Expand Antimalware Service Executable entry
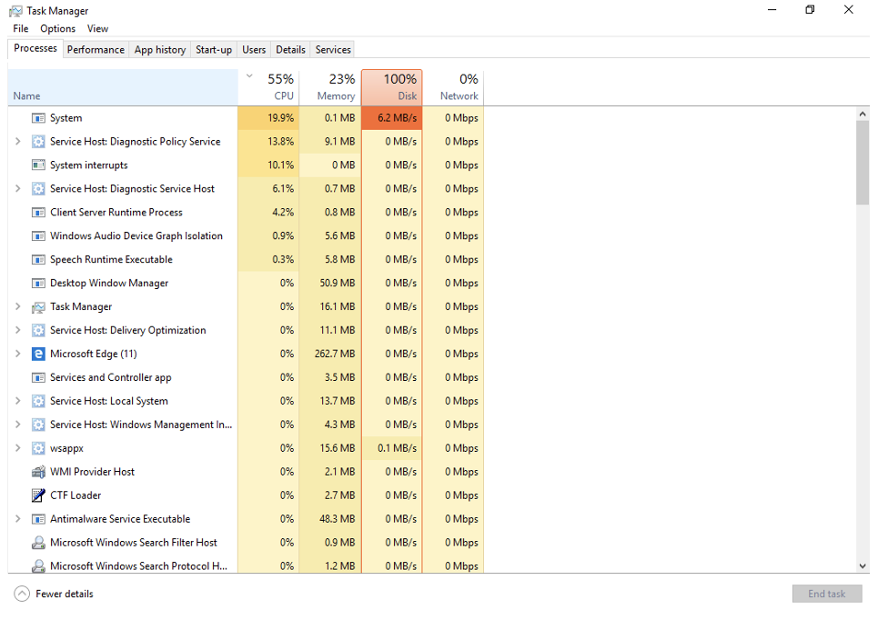 pyautogui.click(x=17, y=519)
